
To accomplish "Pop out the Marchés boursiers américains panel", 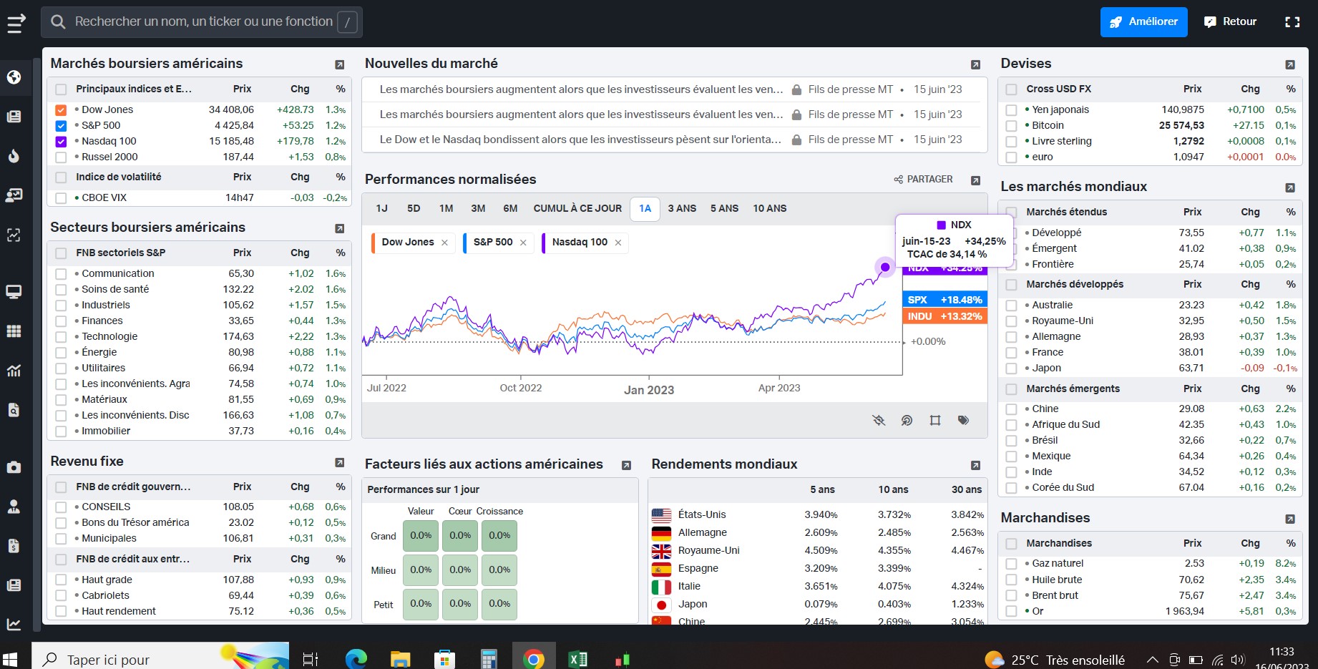I will click(340, 64).
